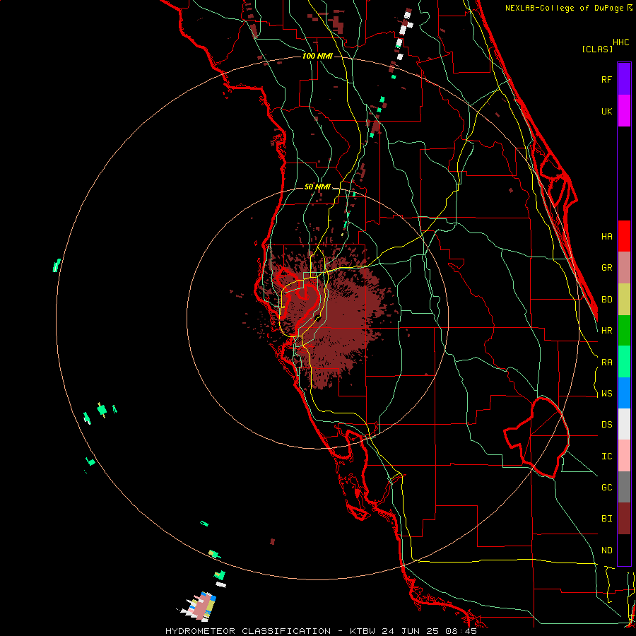
Task: Select the GR graupel color swatch
Action: coord(624,267)
